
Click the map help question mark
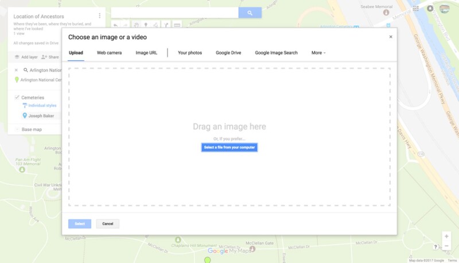[x=435, y=247]
